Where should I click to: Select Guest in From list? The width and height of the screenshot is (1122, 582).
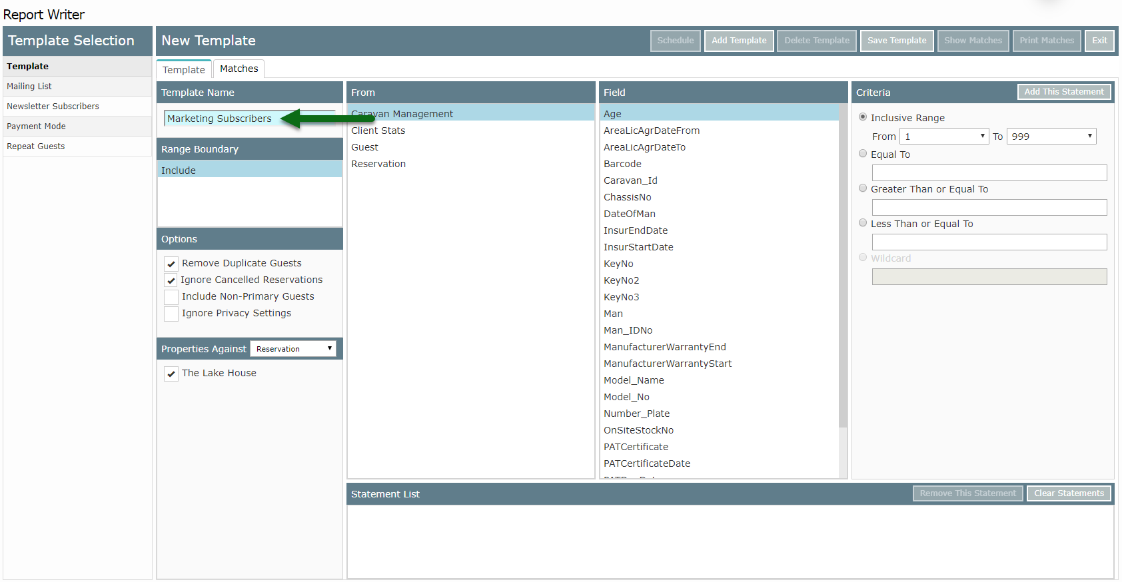470,147
